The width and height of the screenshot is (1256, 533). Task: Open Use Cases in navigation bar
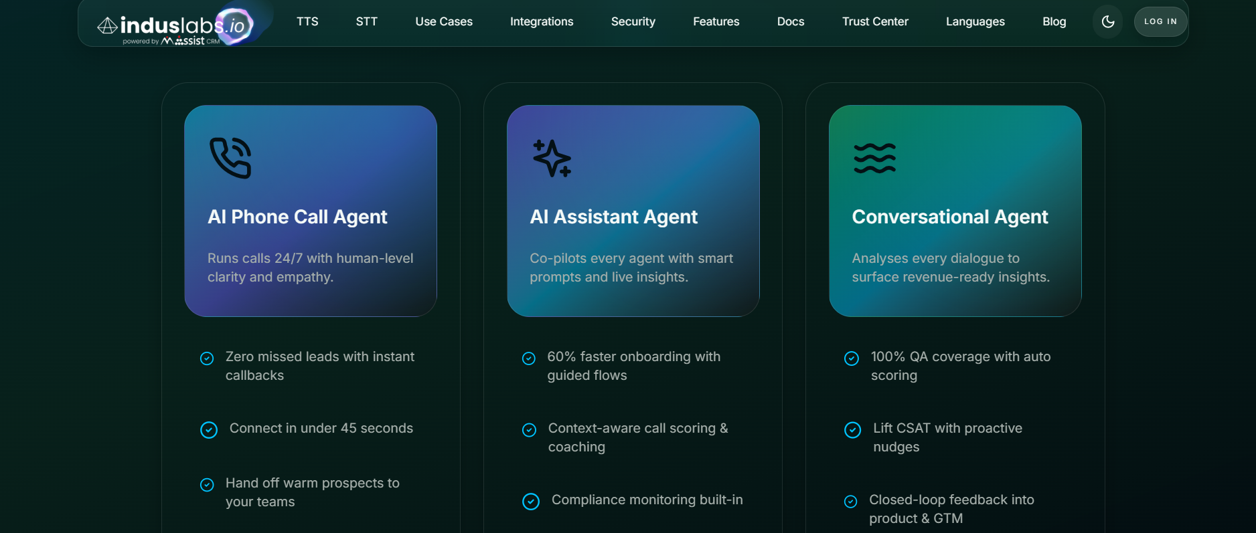(444, 21)
